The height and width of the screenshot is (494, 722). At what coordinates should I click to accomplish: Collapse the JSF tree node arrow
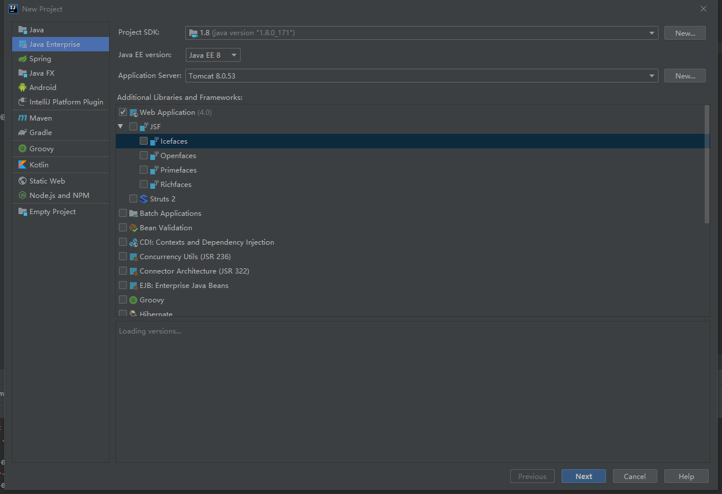(x=121, y=127)
